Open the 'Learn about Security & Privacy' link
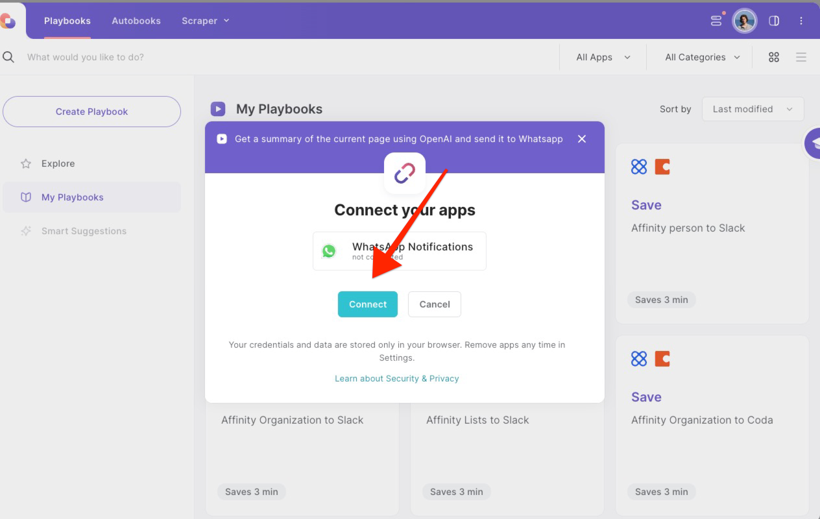Image resolution: width=820 pixels, height=519 pixels. pos(396,378)
